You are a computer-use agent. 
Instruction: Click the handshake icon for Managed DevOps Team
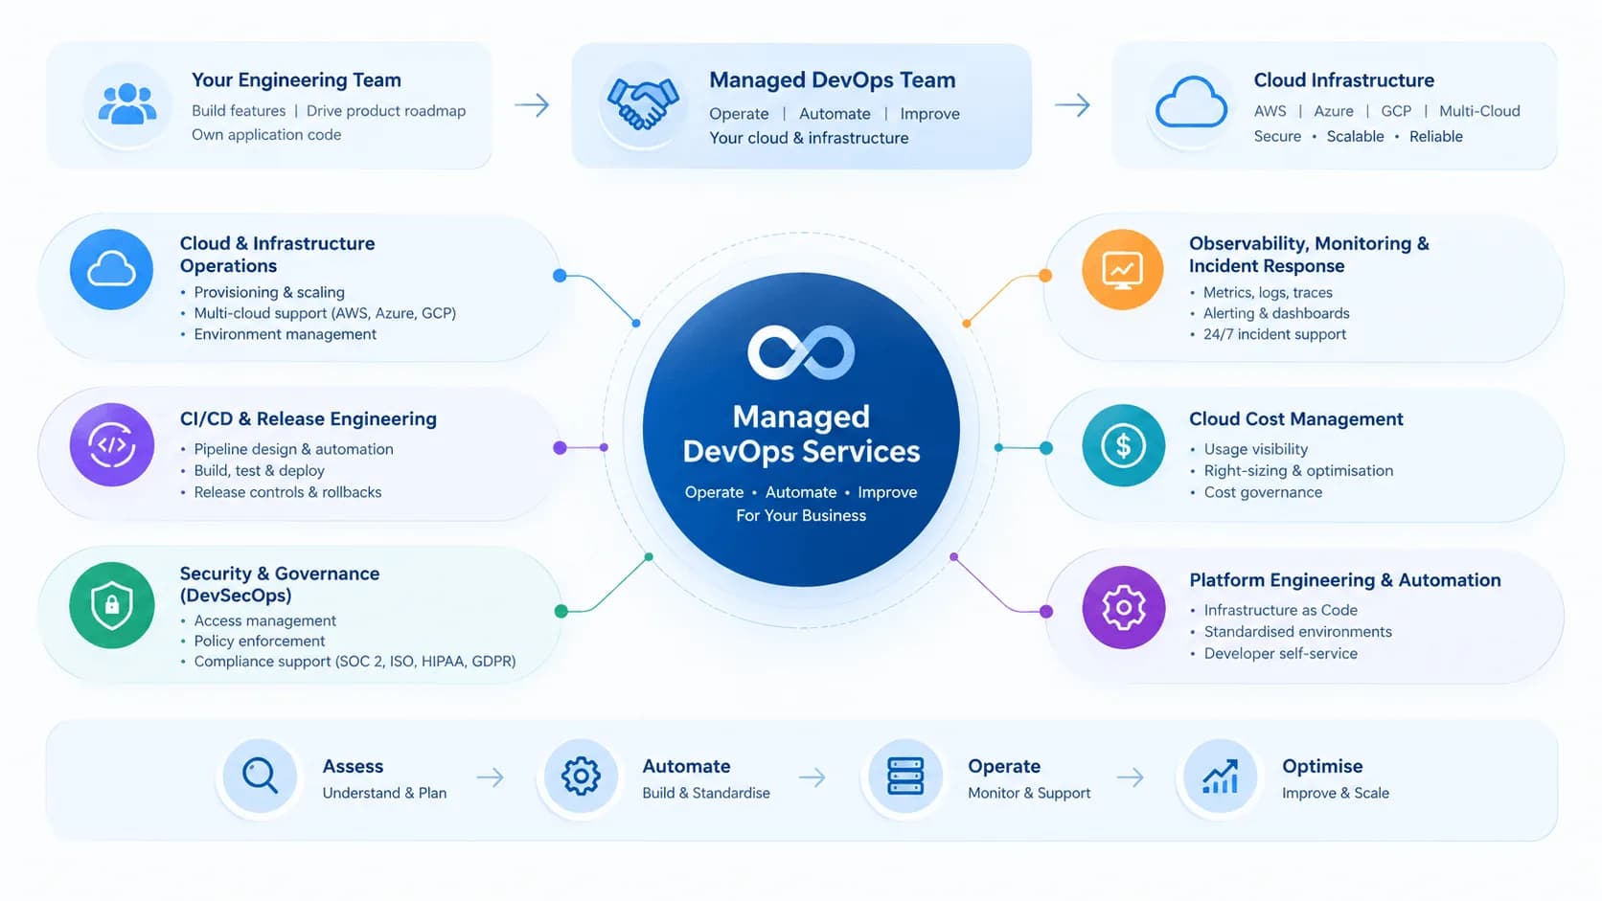[643, 103]
